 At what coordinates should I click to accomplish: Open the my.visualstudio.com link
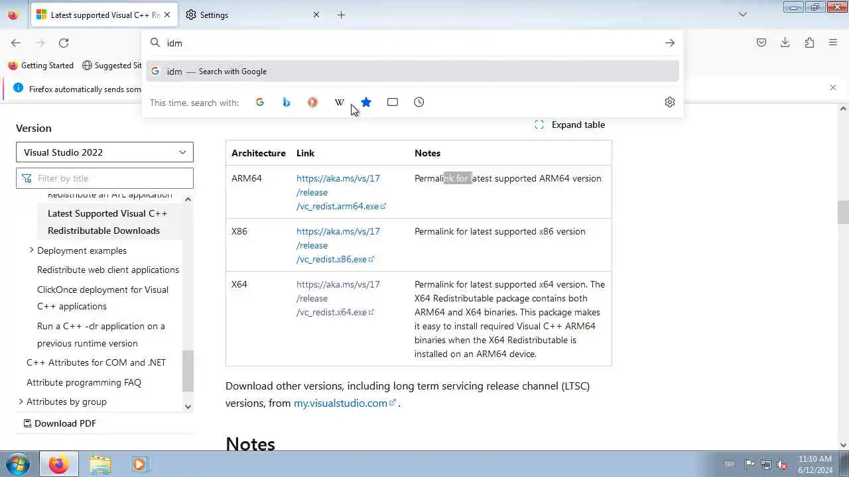point(345,403)
